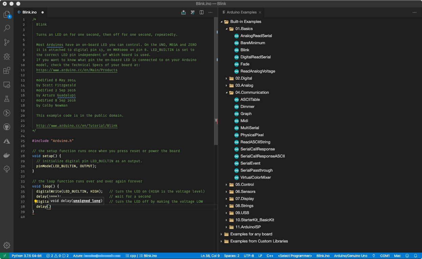Image resolution: width=422 pixels, height=259 pixels.
Task: Expand the 05.Control folder
Action: 245,184
